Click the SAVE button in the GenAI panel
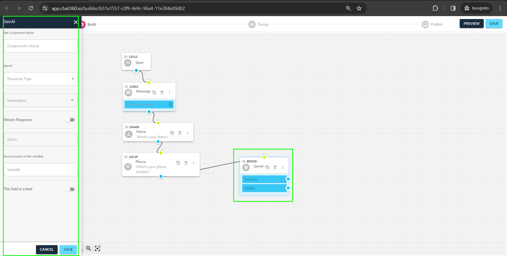The width and height of the screenshot is (507, 256). [x=68, y=249]
